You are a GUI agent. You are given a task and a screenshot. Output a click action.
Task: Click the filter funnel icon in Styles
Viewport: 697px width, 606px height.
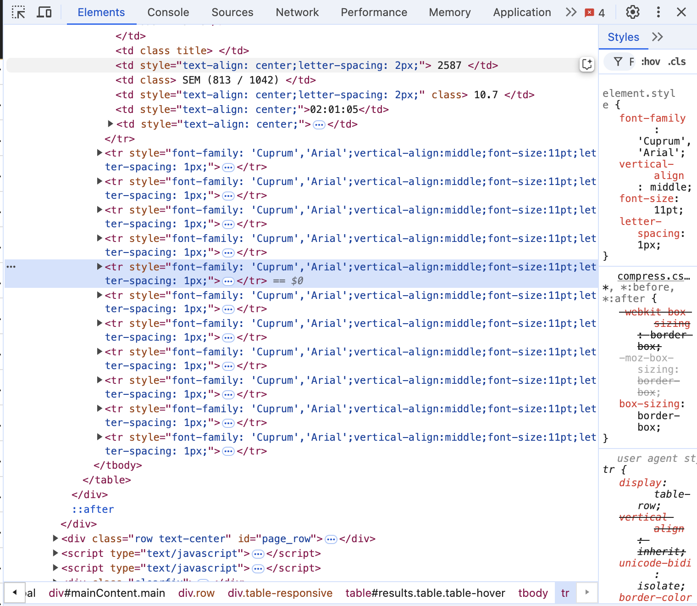click(x=618, y=62)
